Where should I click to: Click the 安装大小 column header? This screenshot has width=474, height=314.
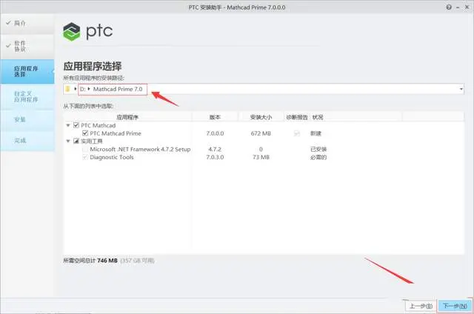(x=261, y=117)
